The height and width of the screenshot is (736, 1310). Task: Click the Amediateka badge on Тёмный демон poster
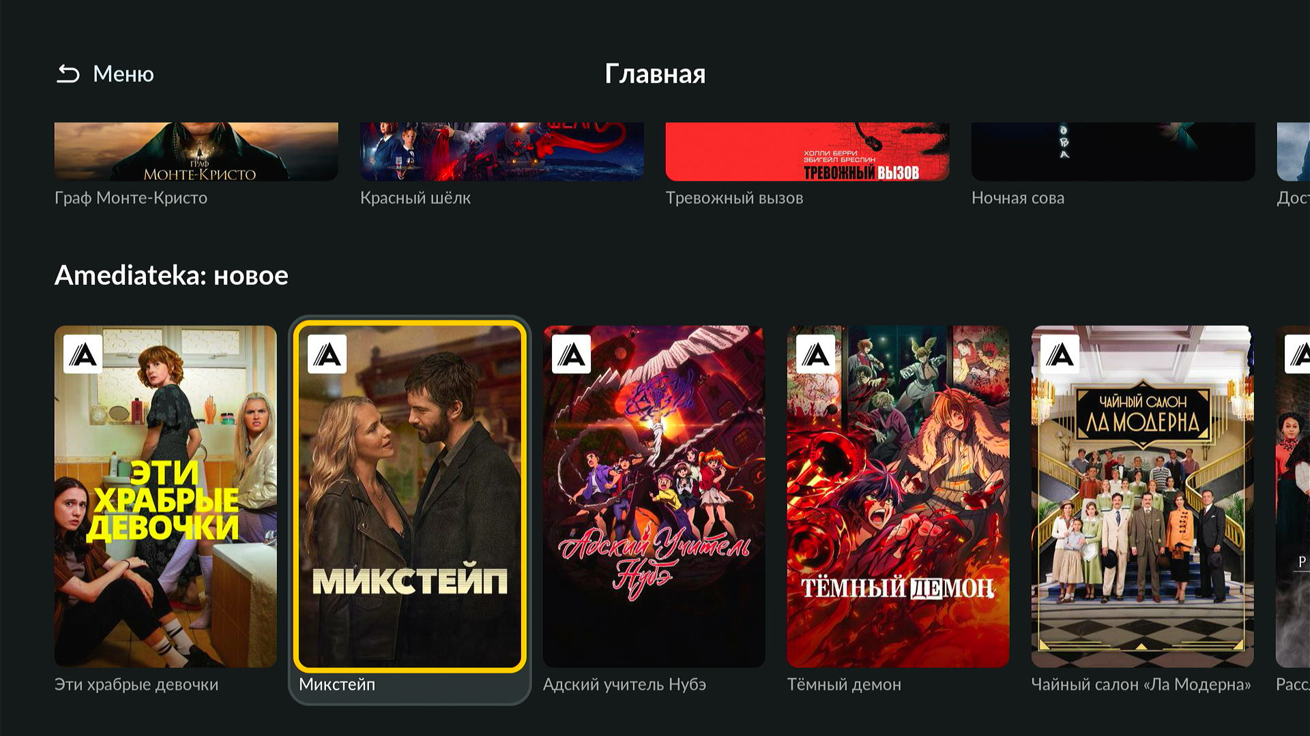[x=816, y=354]
